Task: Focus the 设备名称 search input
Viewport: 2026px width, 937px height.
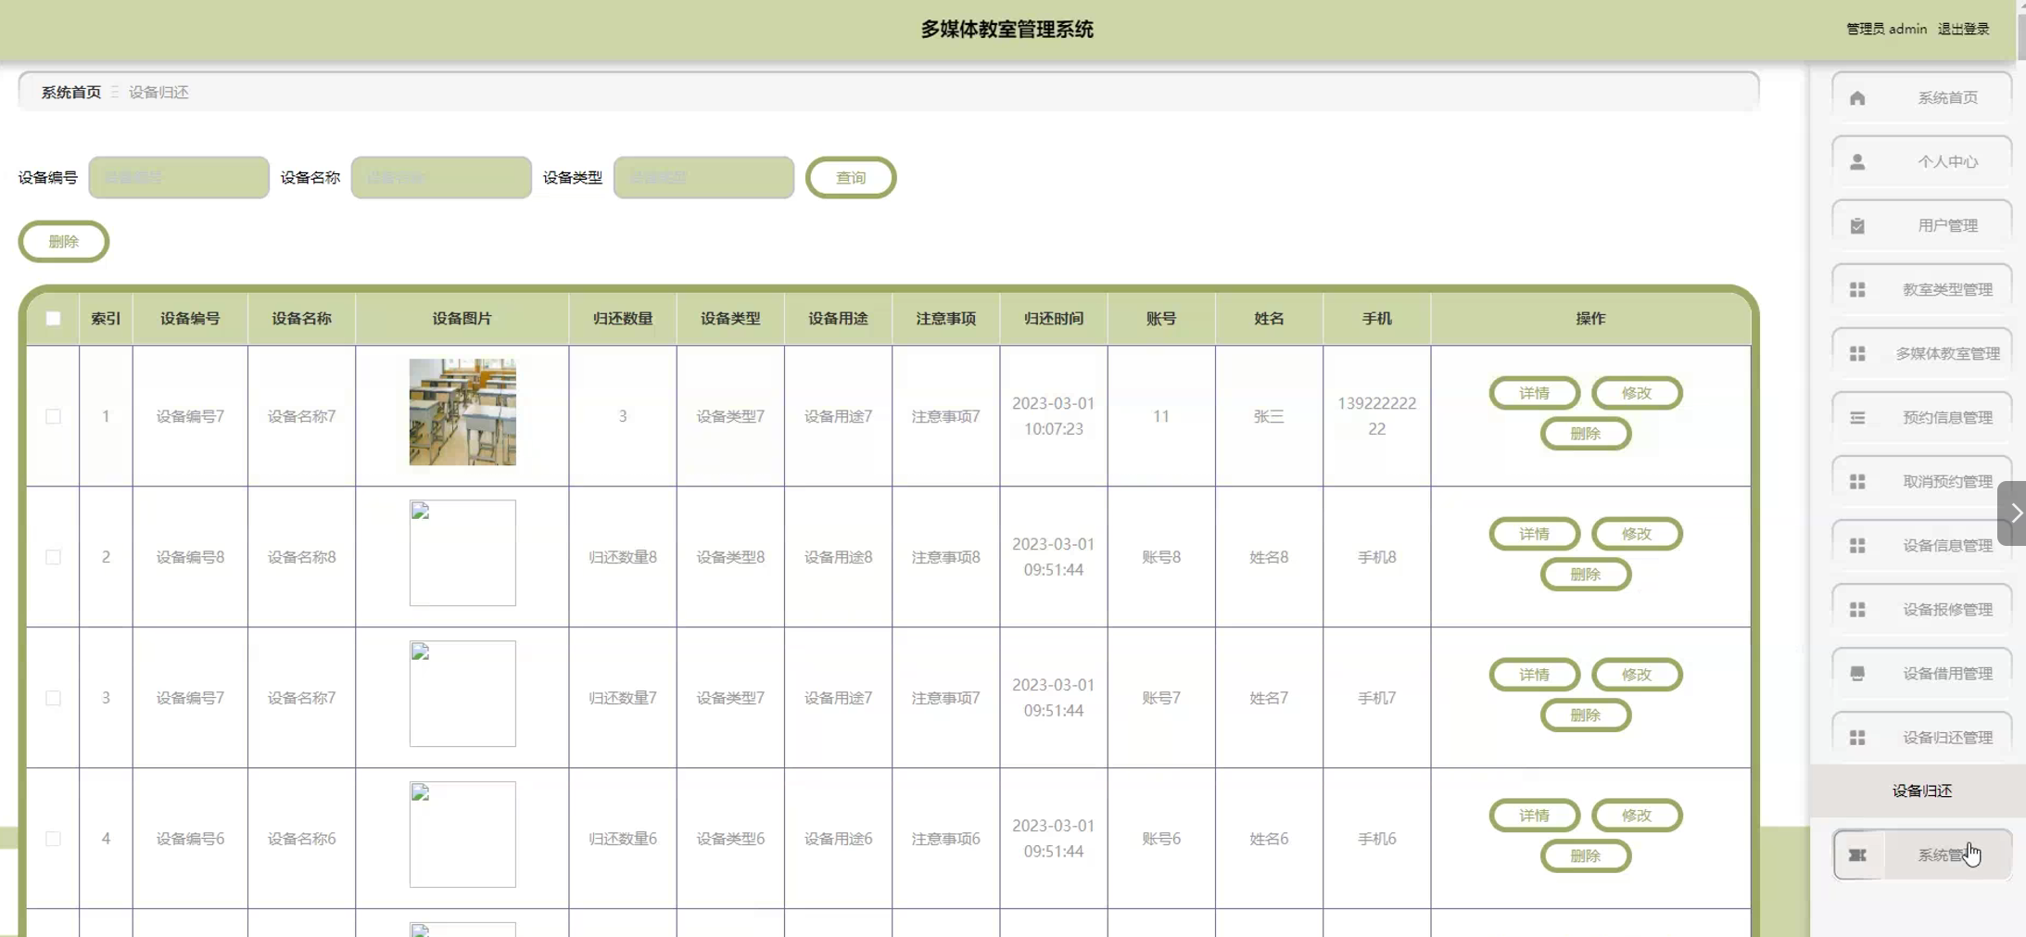Action: coord(441,177)
